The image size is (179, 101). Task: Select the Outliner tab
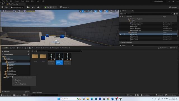pyautogui.click(x=124, y=11)
